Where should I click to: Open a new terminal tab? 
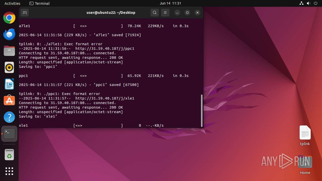pos(25,13)
